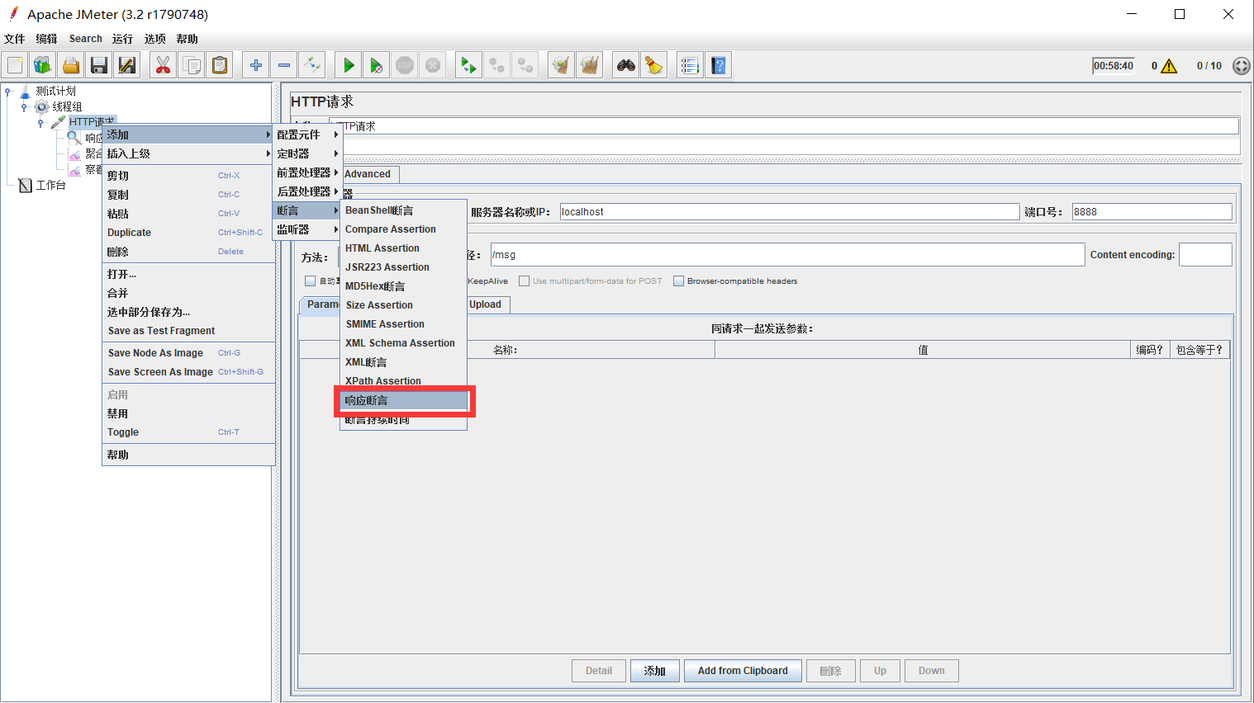Open the 运行 menu

(122, 39)
